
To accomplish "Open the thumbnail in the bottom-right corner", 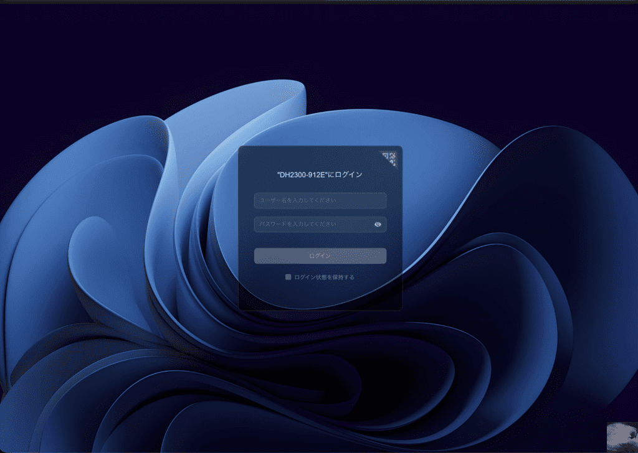I will pyautogui.click(x=622, y=437).
